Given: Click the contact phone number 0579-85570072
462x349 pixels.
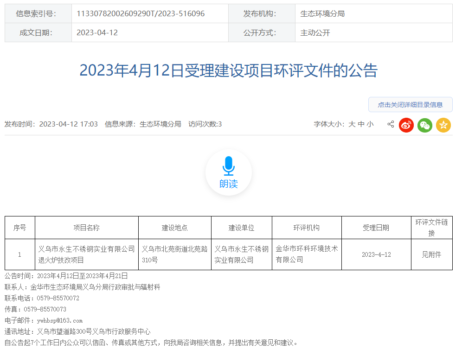Looking at the screenshot, I should click(55, 298).
